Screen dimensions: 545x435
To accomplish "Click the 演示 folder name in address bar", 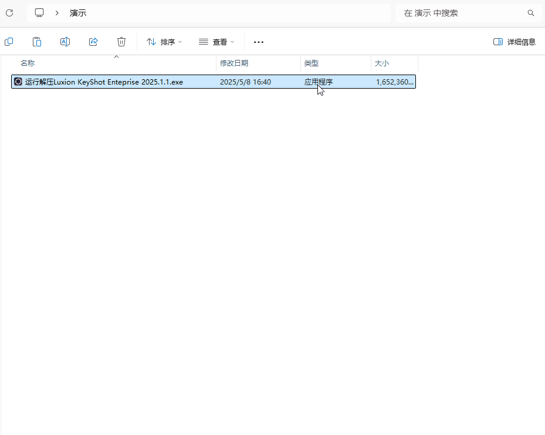I will pos(78,12).
